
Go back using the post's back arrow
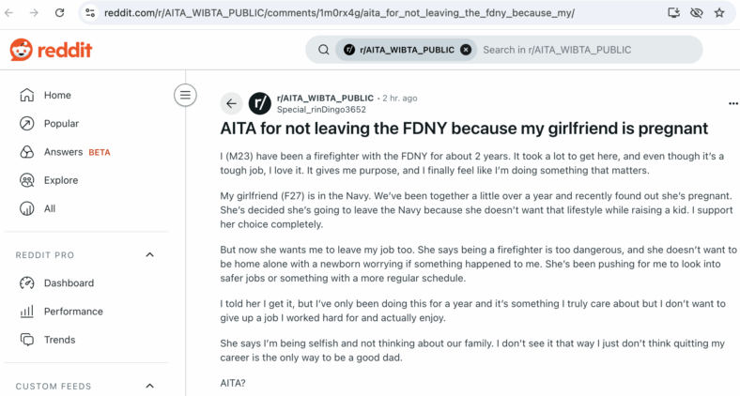(231, 103)
